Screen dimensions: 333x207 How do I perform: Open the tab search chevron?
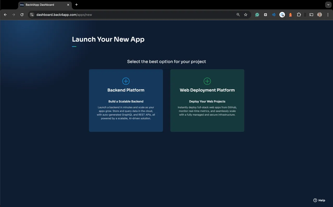[328, 5]
